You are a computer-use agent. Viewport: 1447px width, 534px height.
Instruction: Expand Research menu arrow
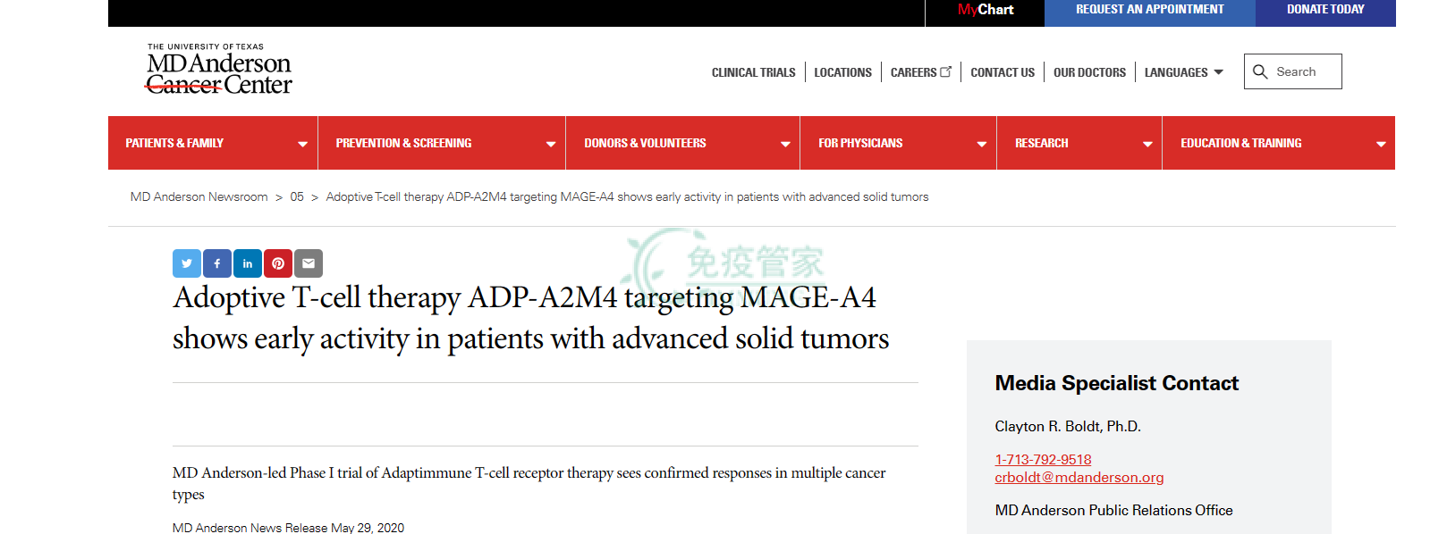[1147, 144]
